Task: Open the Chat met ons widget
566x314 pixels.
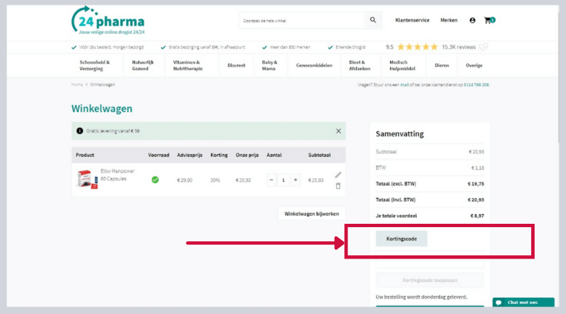Action: [x=523, y=302]
